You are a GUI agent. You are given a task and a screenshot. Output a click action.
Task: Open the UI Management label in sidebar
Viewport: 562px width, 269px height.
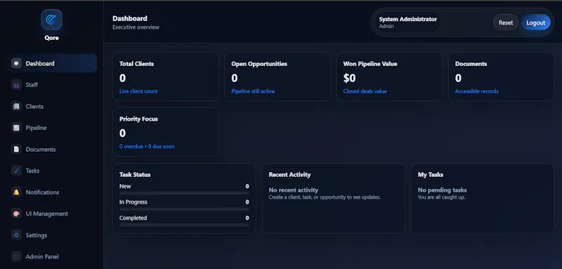(x=47, y=214)
